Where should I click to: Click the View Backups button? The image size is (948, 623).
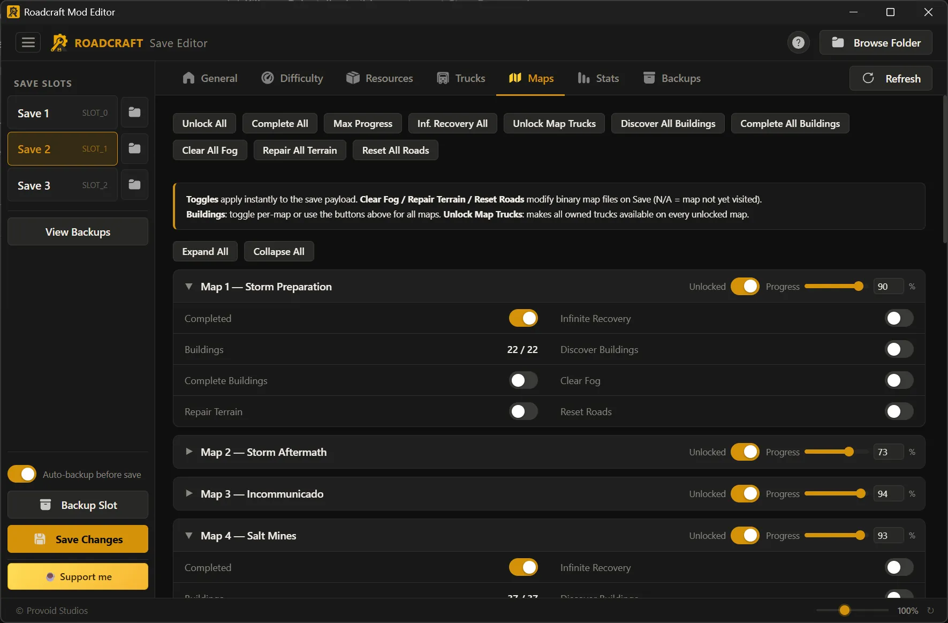[x=78, y=231]
